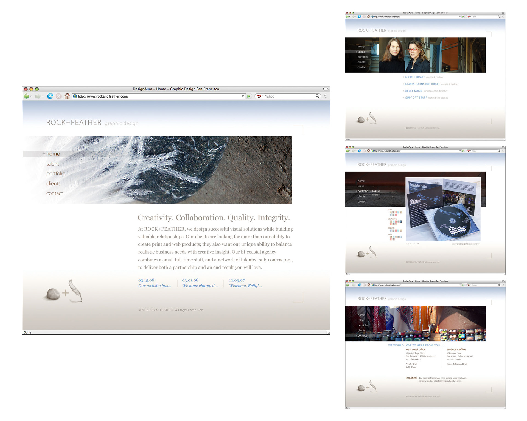
Task: Click the rockandfeather.com URL address field
Action: point(156,96)
